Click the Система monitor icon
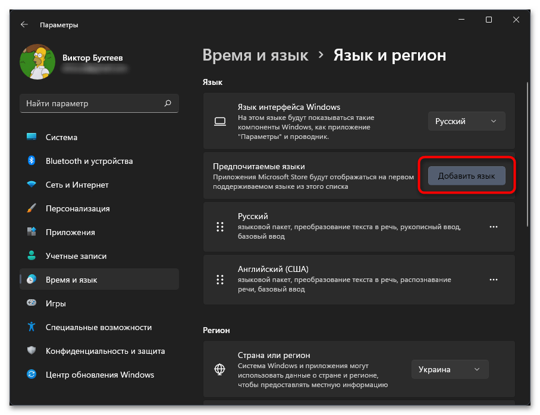Viewport: 540px width, 415px height. pos(32,137)
